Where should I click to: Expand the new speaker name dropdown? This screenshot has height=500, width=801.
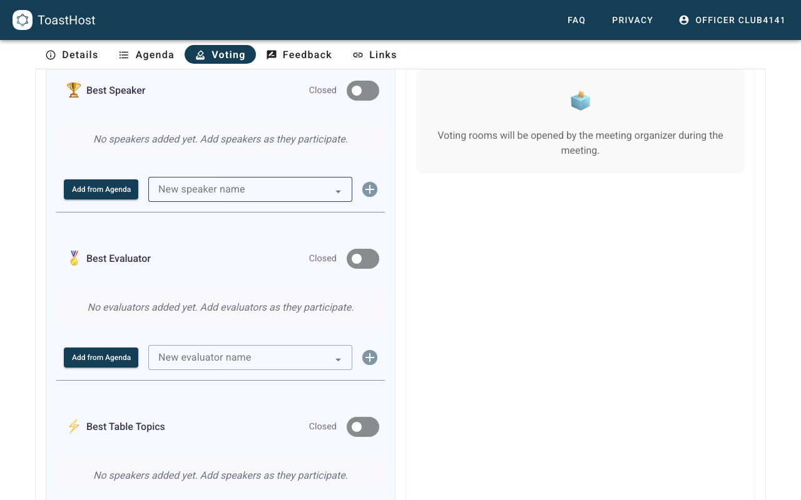(338, 189)
